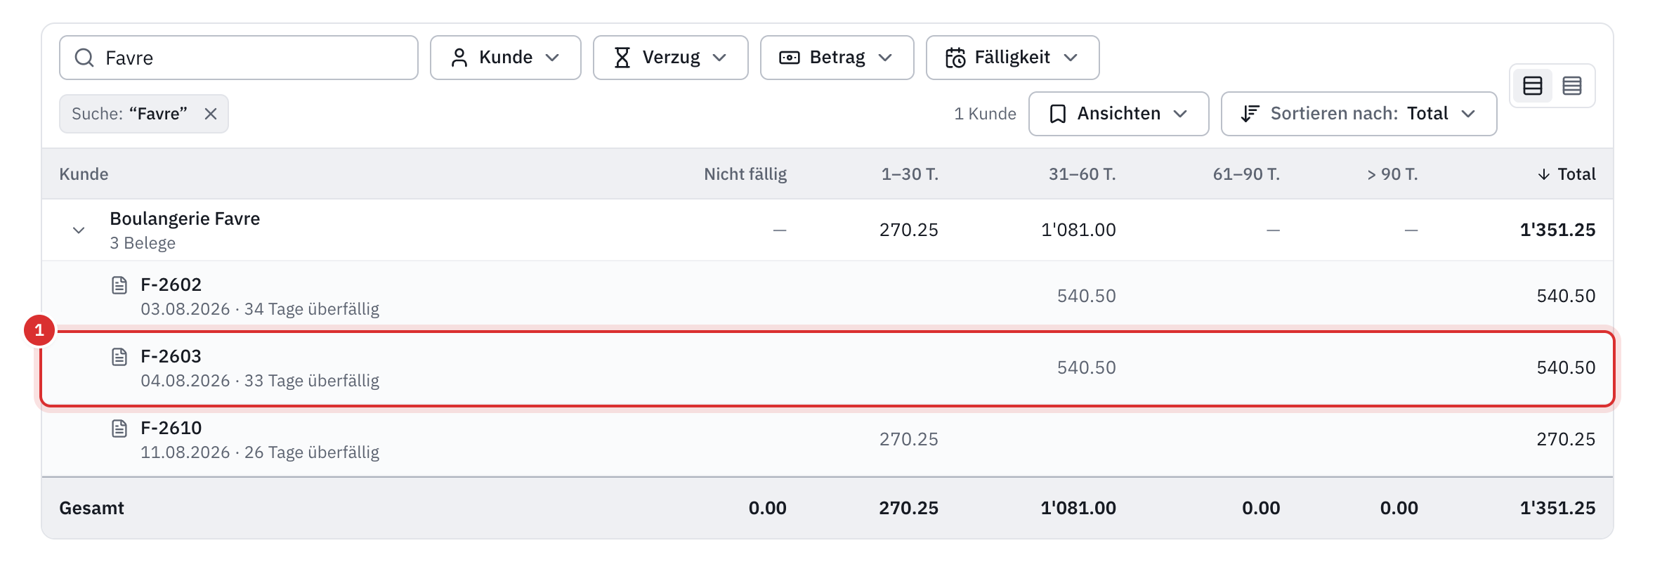
Task: Select the Boulangerie Favre customer name
Action: point(185,218)
